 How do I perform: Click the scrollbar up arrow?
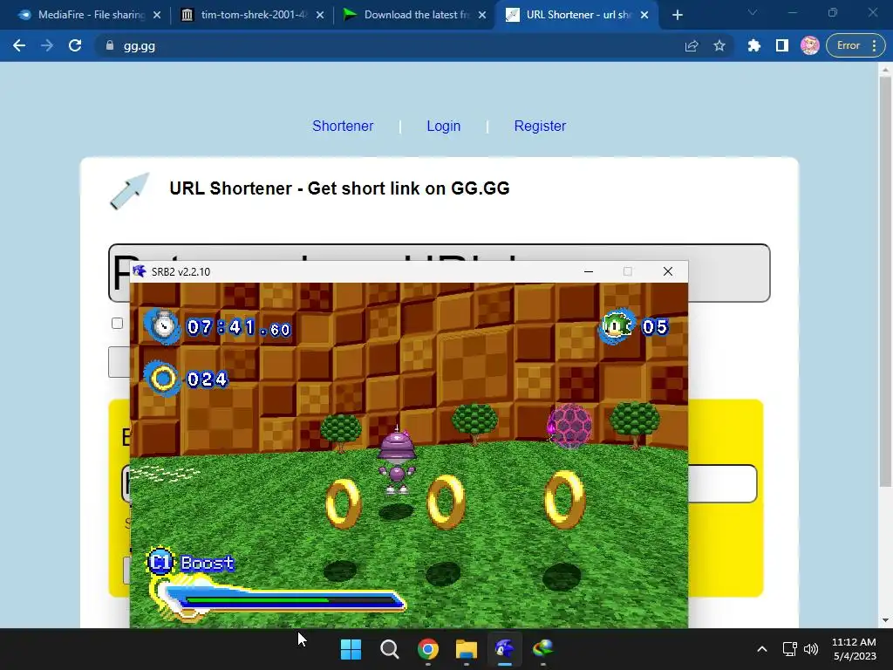tap(885, 70)
